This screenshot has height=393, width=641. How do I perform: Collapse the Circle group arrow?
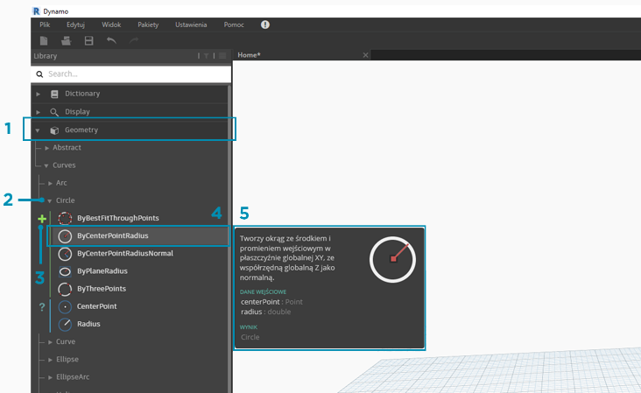pos(49,201)
